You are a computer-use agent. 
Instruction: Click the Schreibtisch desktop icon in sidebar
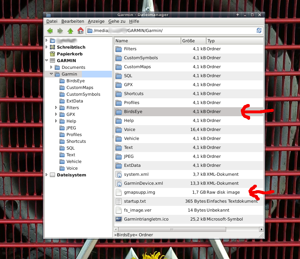pyautogui.click(x=52, y=47)
